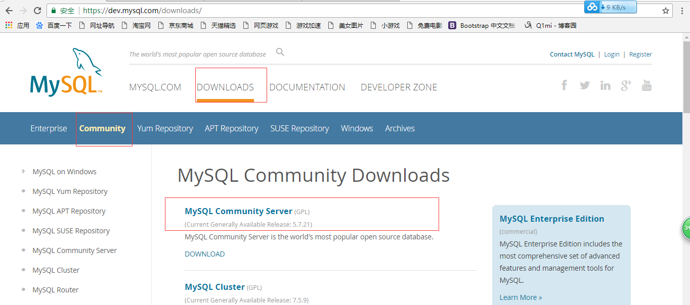Switch to the Yum Repository tab

click(165, 128)
